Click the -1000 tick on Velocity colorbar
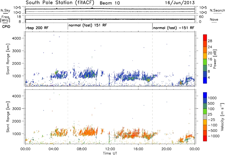Screen dimensions: 225x155 point(214,136)
